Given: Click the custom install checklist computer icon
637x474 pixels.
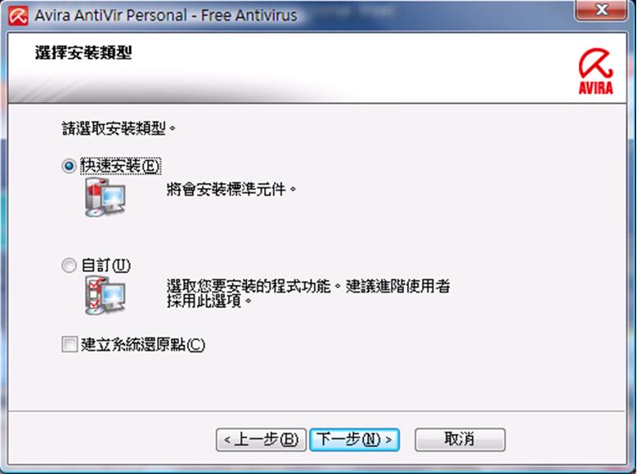Looking at the screenshot, I should pos(105,295).
